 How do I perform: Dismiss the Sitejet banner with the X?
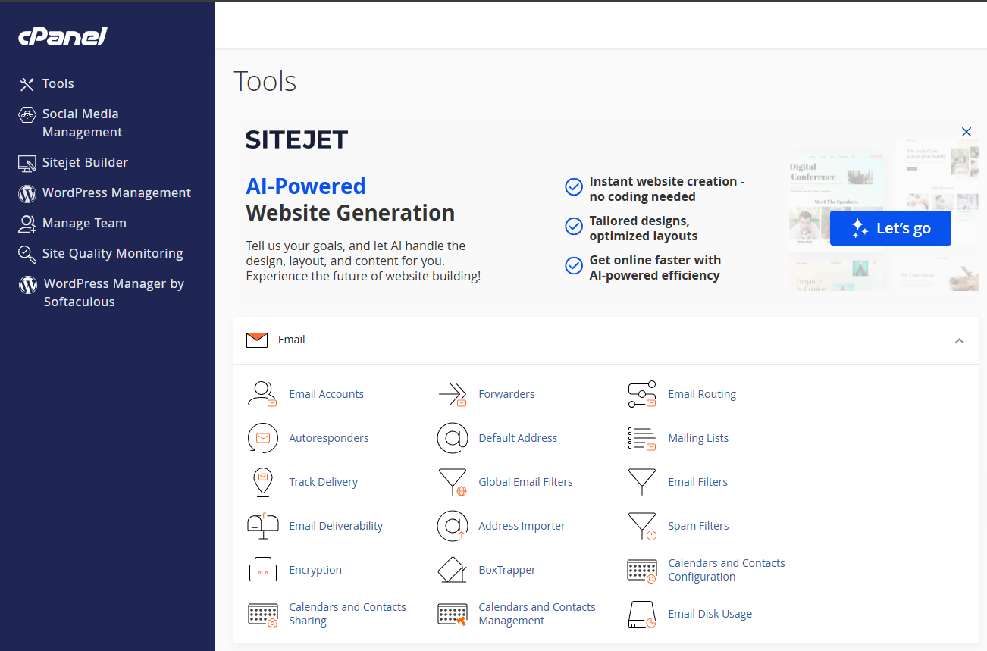pos(966,131)
